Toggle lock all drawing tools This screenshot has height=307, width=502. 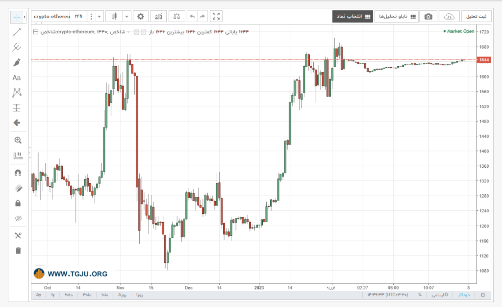click(x=18, y=203)
